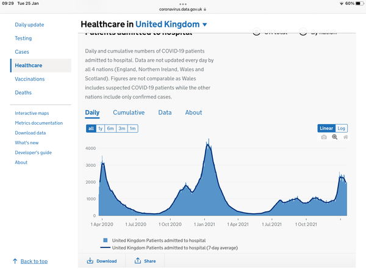Screen dimensions: 366x275
Task: Select the 'By nation' radio option
Action: tap(303, 32)
